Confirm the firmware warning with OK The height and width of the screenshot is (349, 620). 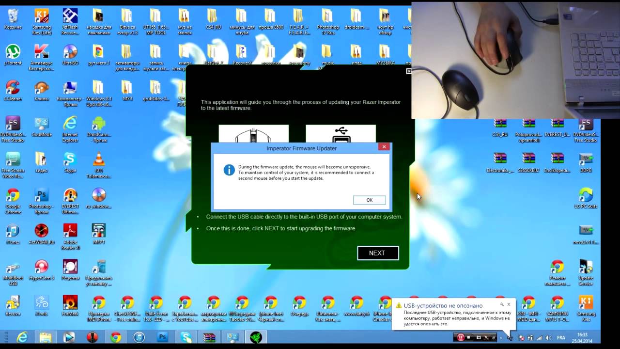(x=369, y=200)
